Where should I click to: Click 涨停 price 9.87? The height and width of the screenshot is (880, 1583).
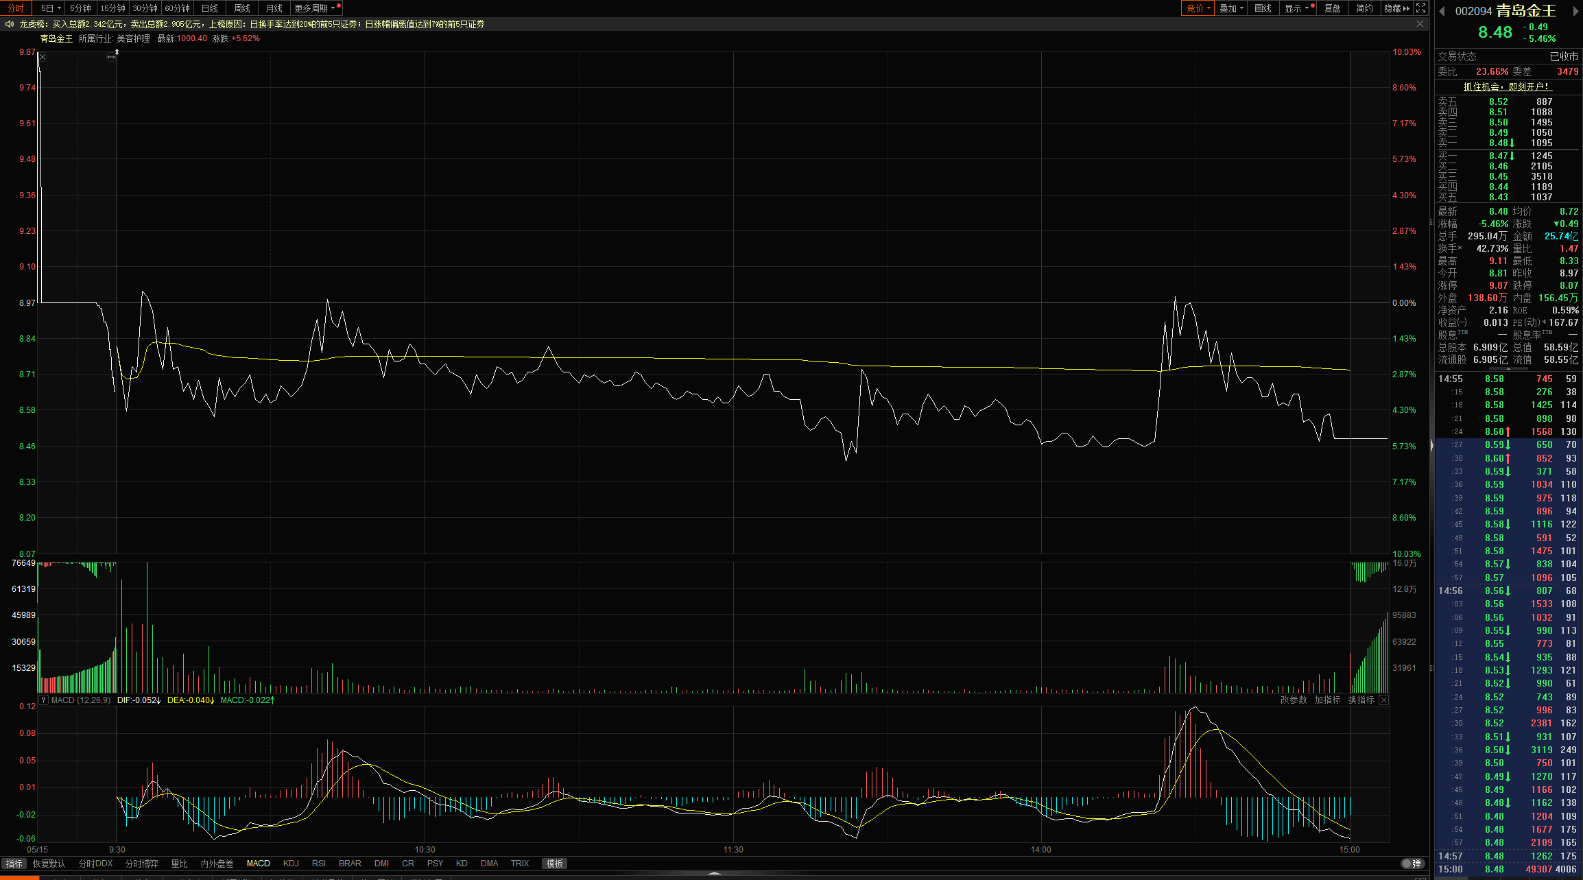[x=1498, y=285]
